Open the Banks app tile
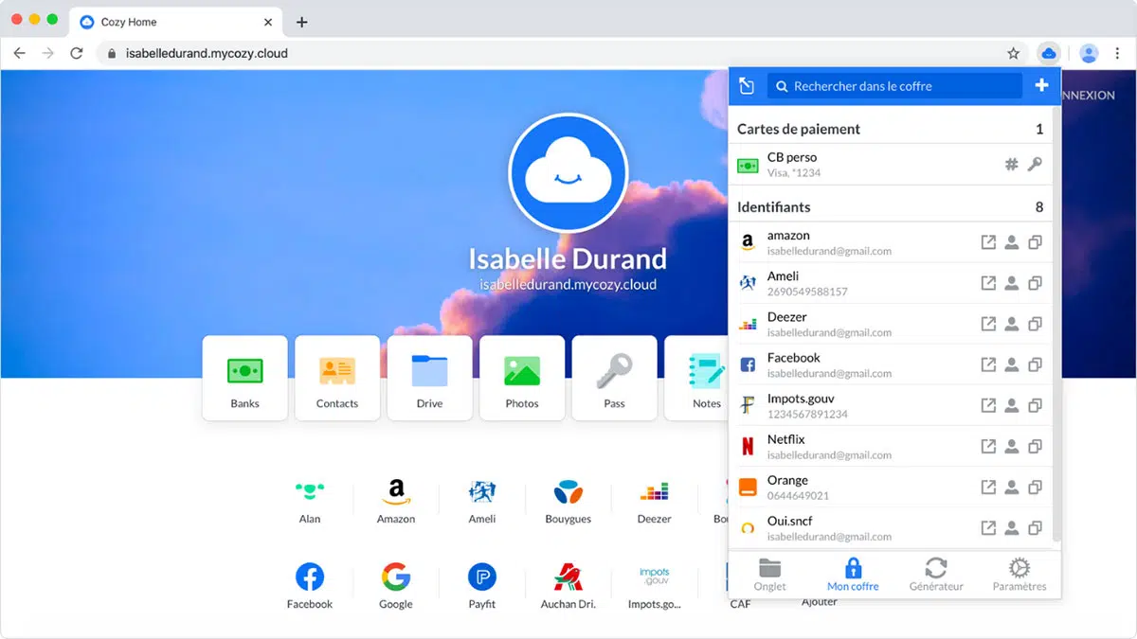This screenshot has height=639, width=1137. [244, 378]
